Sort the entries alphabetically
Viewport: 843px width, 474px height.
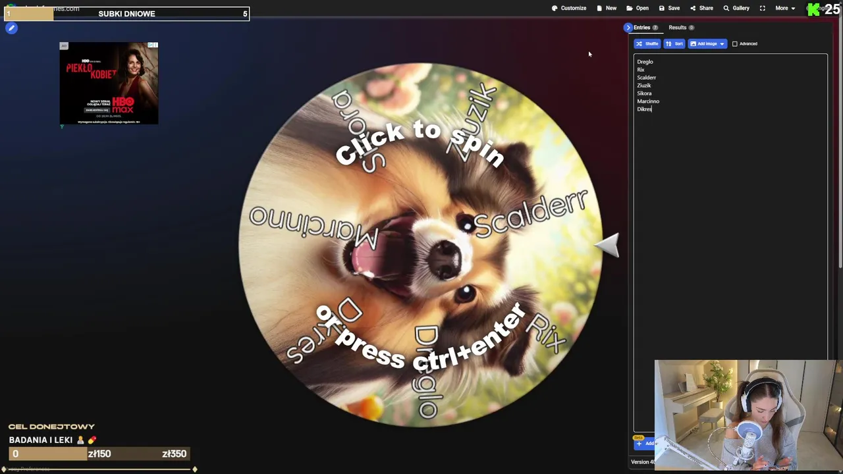click(674, 43)
